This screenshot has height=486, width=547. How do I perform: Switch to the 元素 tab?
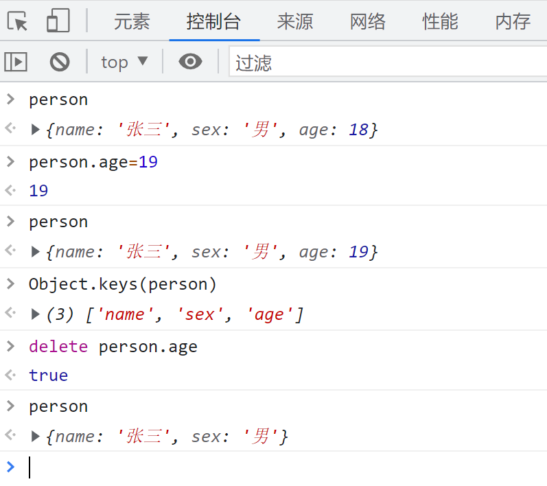tap(132, 21)
